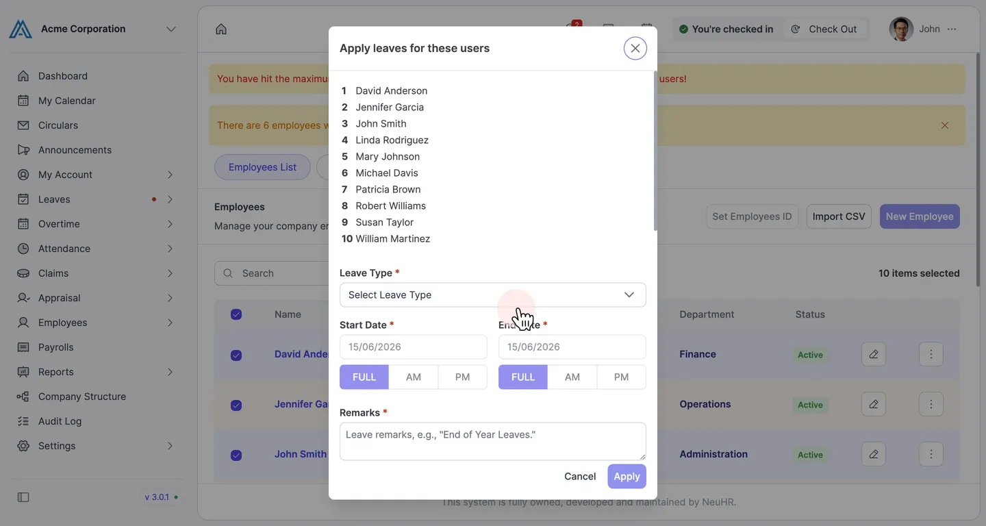This screenshot has width=986, height=526.
Task: Uncheck John Smith's row checkbox
Action: pyautogui.click(x=236, y=455)
